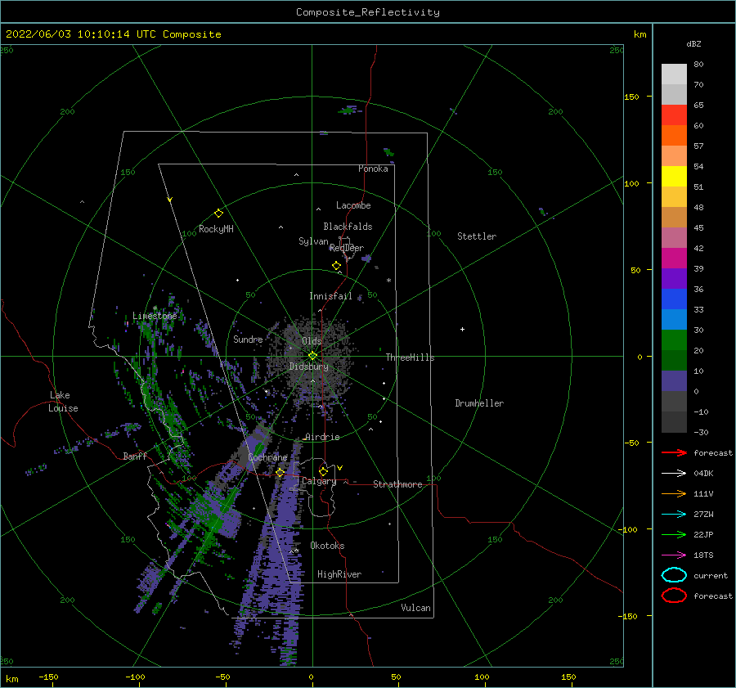This screenshot has height=688, width=736.
Task: Click the dBZ legend heading
Action: [x=693, y=43]
